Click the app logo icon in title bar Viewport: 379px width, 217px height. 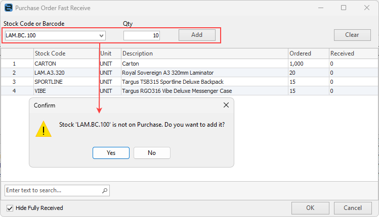[x=8, y=8]
